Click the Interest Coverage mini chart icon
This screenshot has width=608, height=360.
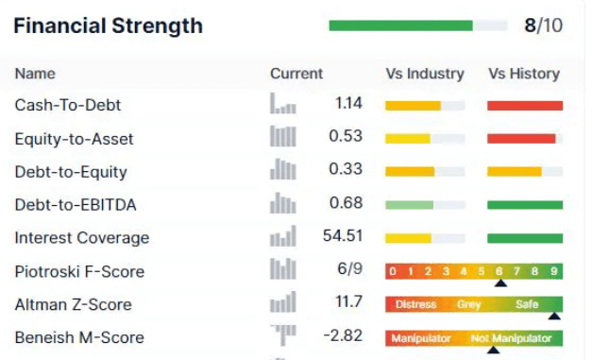click(283, 236)
